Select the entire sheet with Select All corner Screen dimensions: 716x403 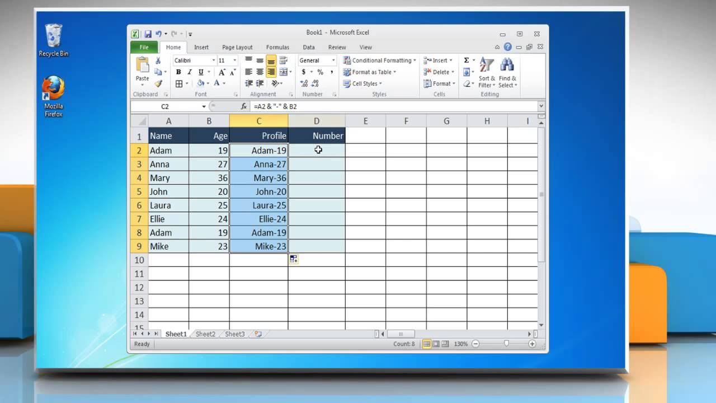139,121
